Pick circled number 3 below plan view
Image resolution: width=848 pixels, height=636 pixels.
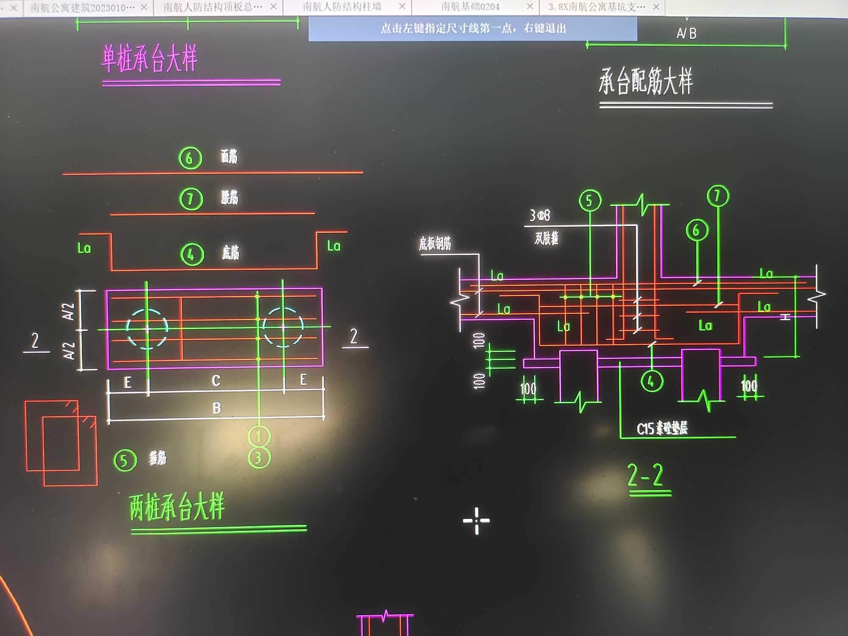coord(259,457)
